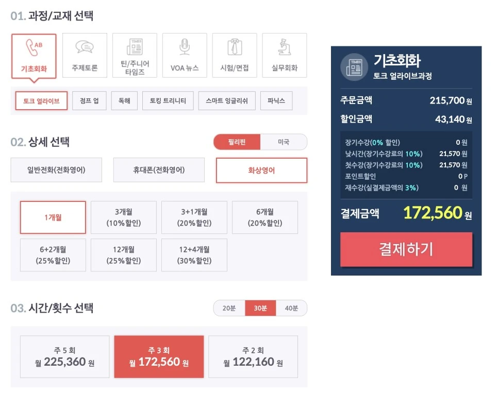Select the 기초회화 phone icon course

click(x=34, y=47)
